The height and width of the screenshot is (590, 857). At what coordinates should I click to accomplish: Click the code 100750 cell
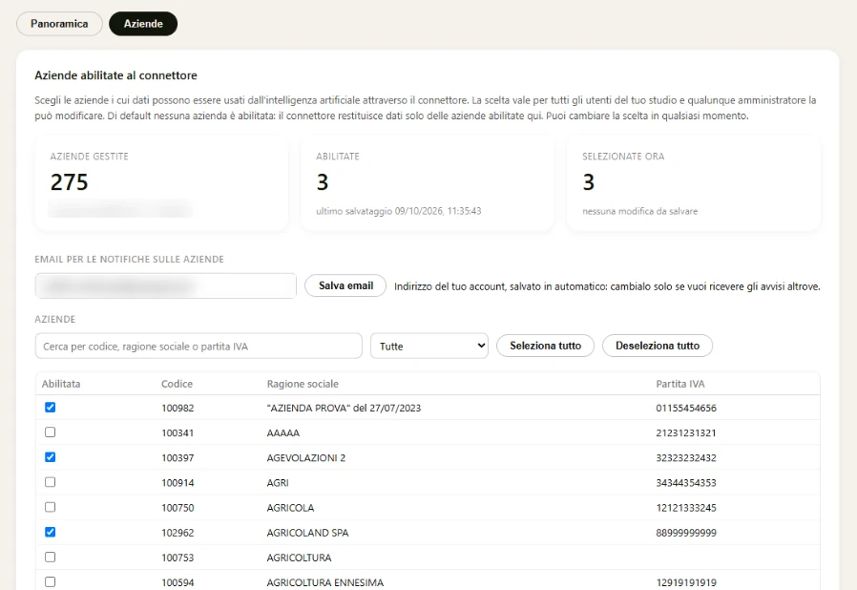[178, 508]
